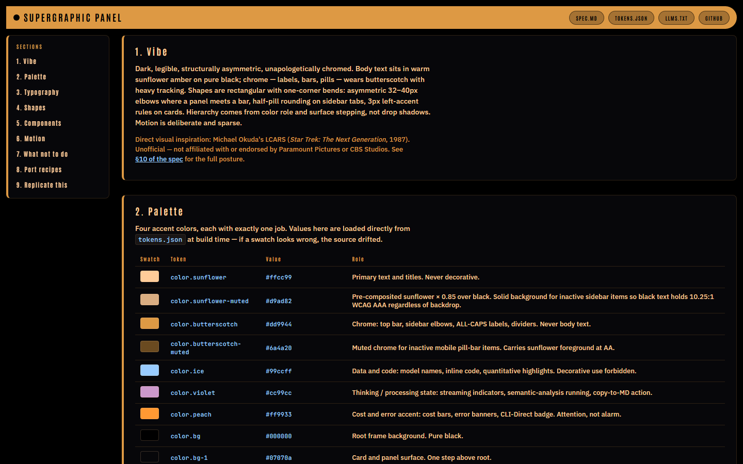743x464 pixels.
Task: Click the Supergraphic Panel title
Action: point(73,18)
